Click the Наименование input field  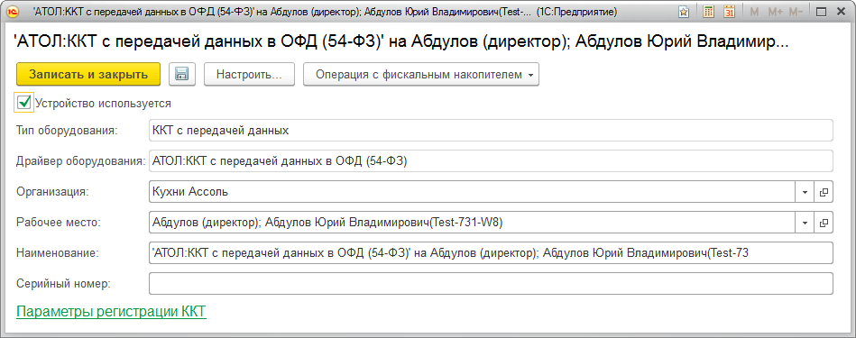pyautogui.click(x=490, y=253)
